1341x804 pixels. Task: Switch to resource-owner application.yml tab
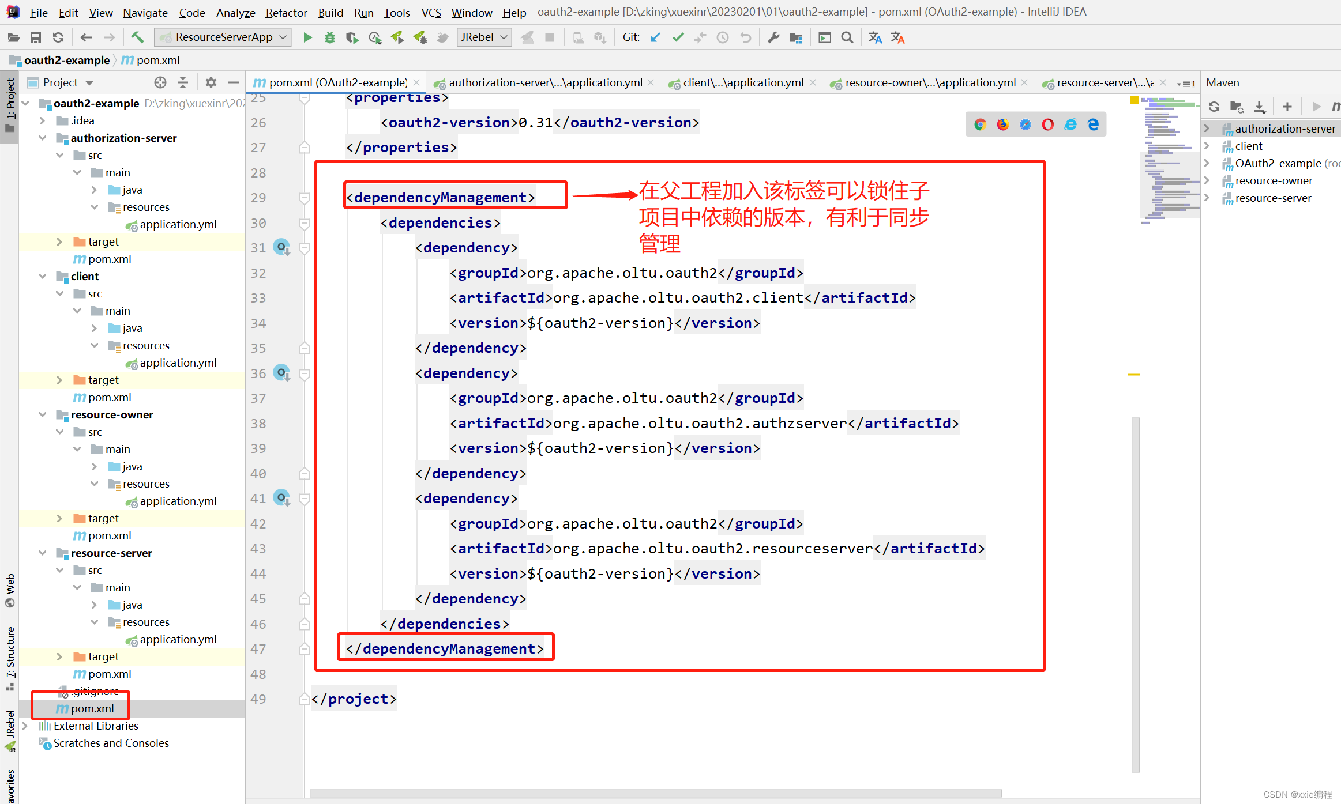(929, 82)
